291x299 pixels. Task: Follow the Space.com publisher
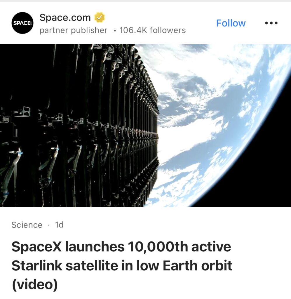coord(231,23)
